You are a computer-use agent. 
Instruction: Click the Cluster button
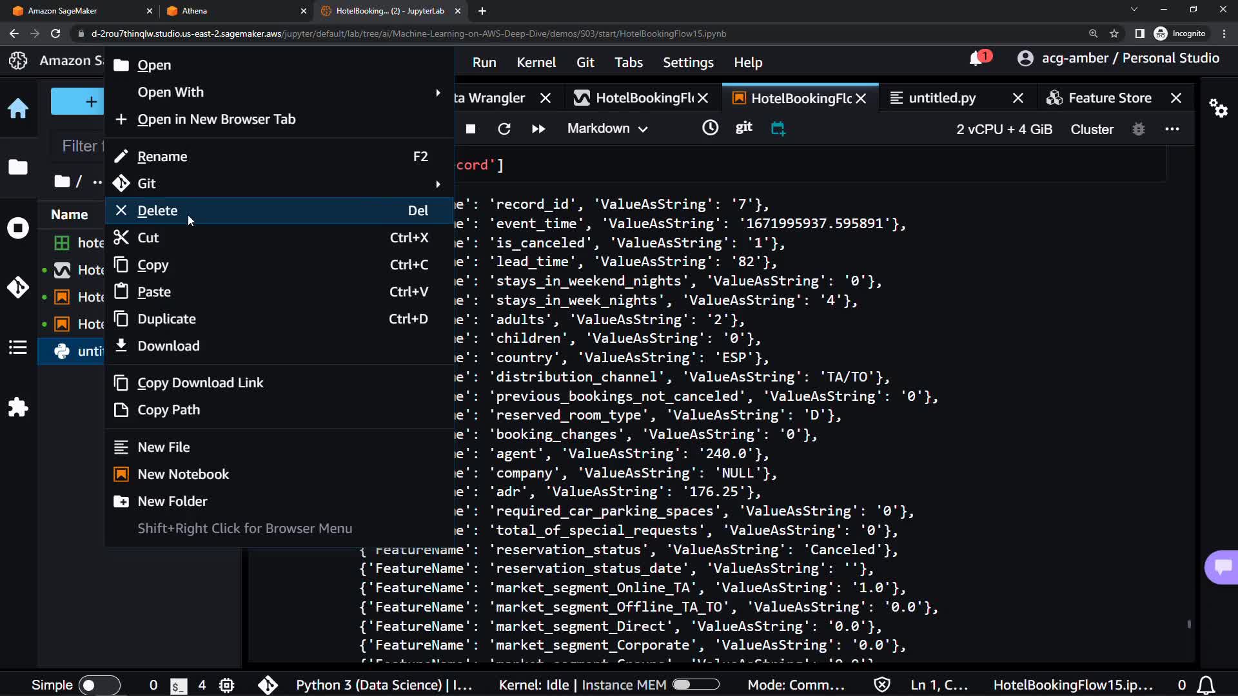(1092, 130)
